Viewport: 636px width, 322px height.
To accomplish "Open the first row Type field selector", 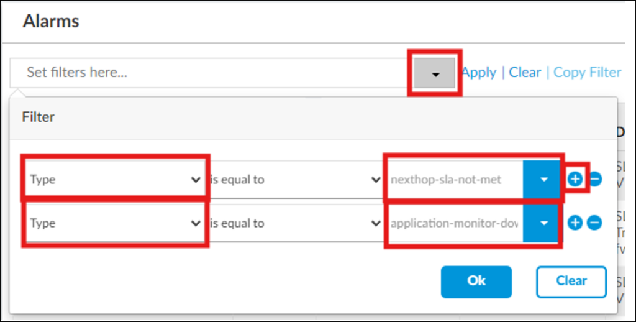I will 115,179.
